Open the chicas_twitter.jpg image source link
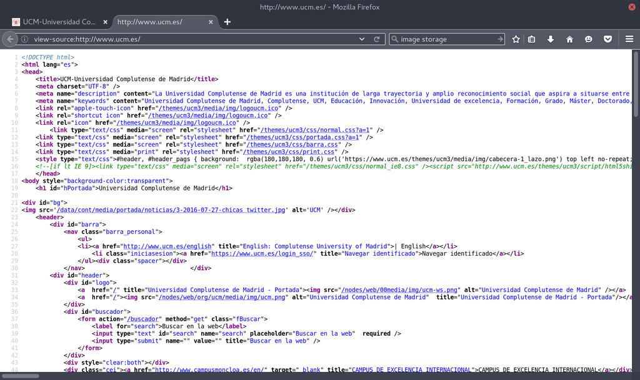Image resolution: width=640 pixels, height=380 pixels. coord(171,210)
